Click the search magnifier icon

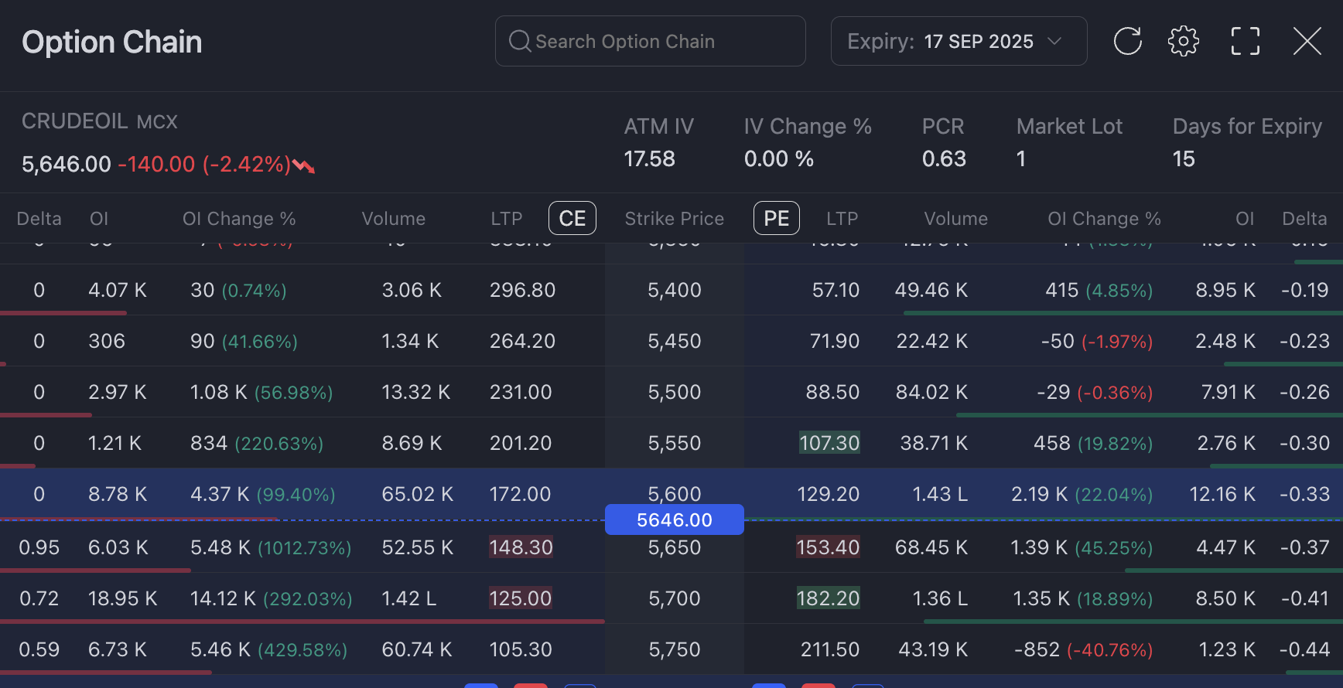coord(519,41)
